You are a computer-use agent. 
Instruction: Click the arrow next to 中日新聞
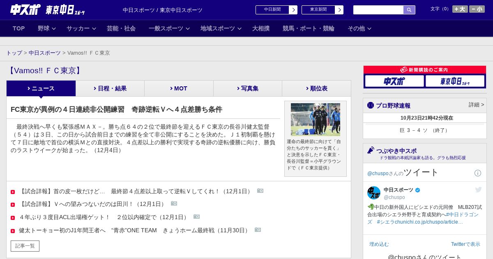(293, 10)
